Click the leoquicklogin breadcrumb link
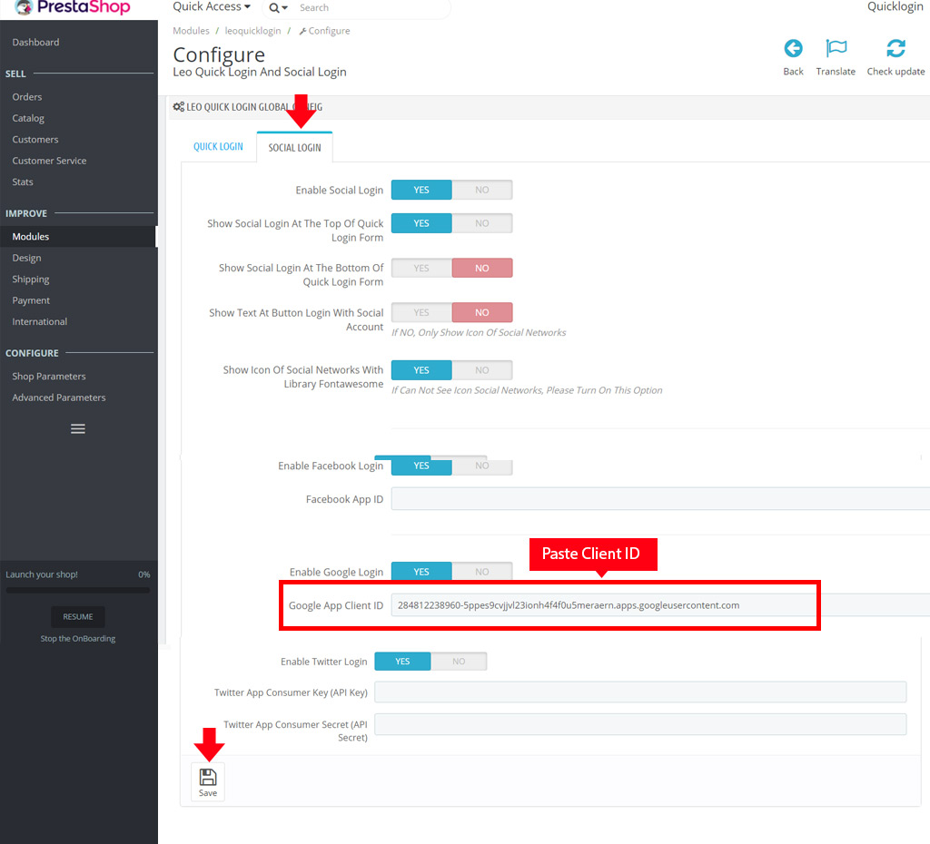Screen dimensions: 930x844 click(x=252, y=31)
